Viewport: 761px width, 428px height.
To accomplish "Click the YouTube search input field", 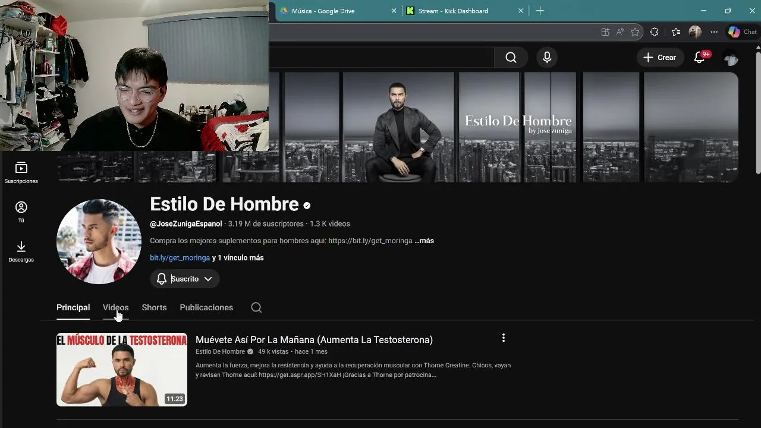I will [x=382, y=58].
